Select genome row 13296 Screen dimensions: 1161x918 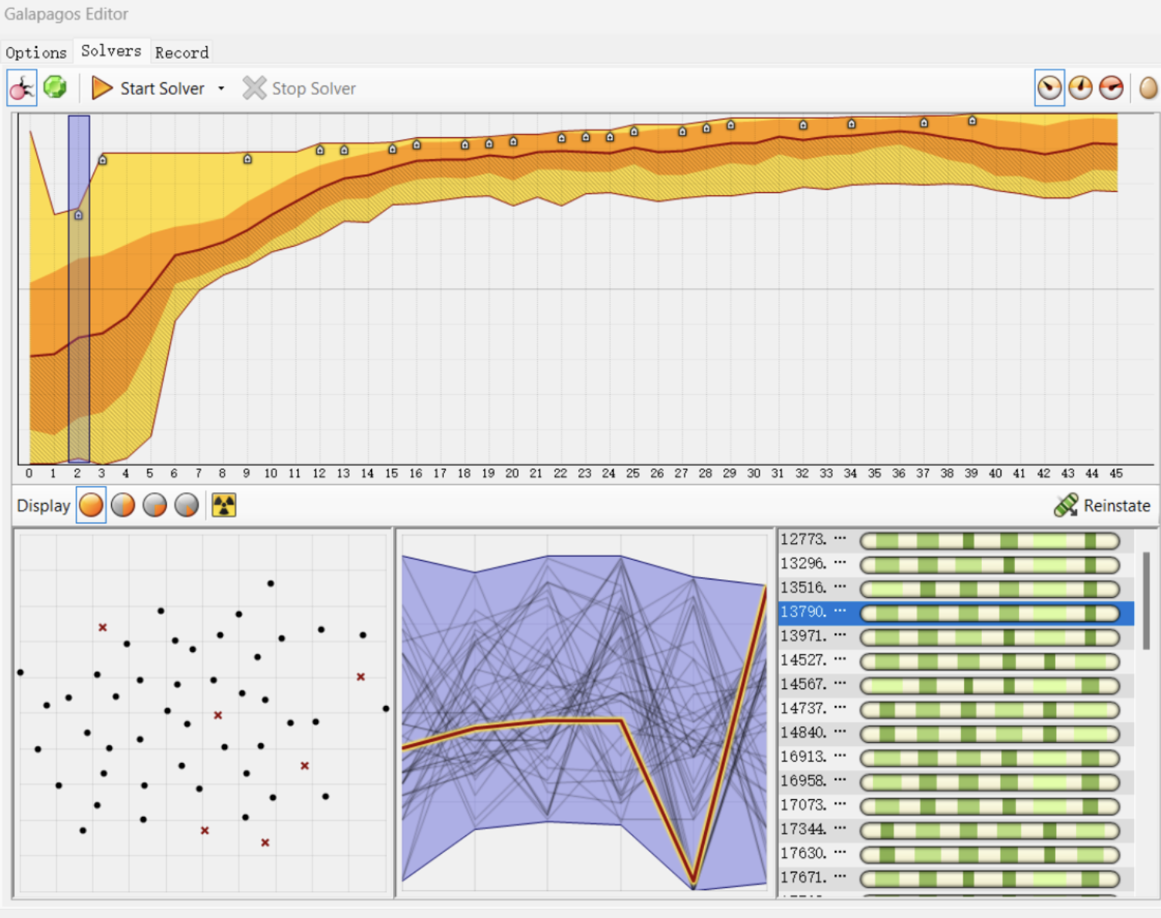point(956,565)
